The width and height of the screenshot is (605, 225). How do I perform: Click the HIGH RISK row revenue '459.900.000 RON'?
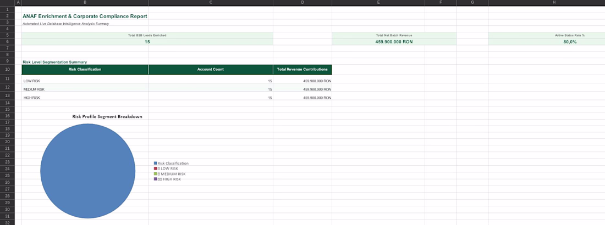(x=317, y=98)
